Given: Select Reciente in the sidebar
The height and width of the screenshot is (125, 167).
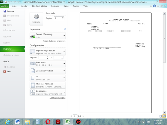Looking at the screenshot, I should (x=7, y=37).
